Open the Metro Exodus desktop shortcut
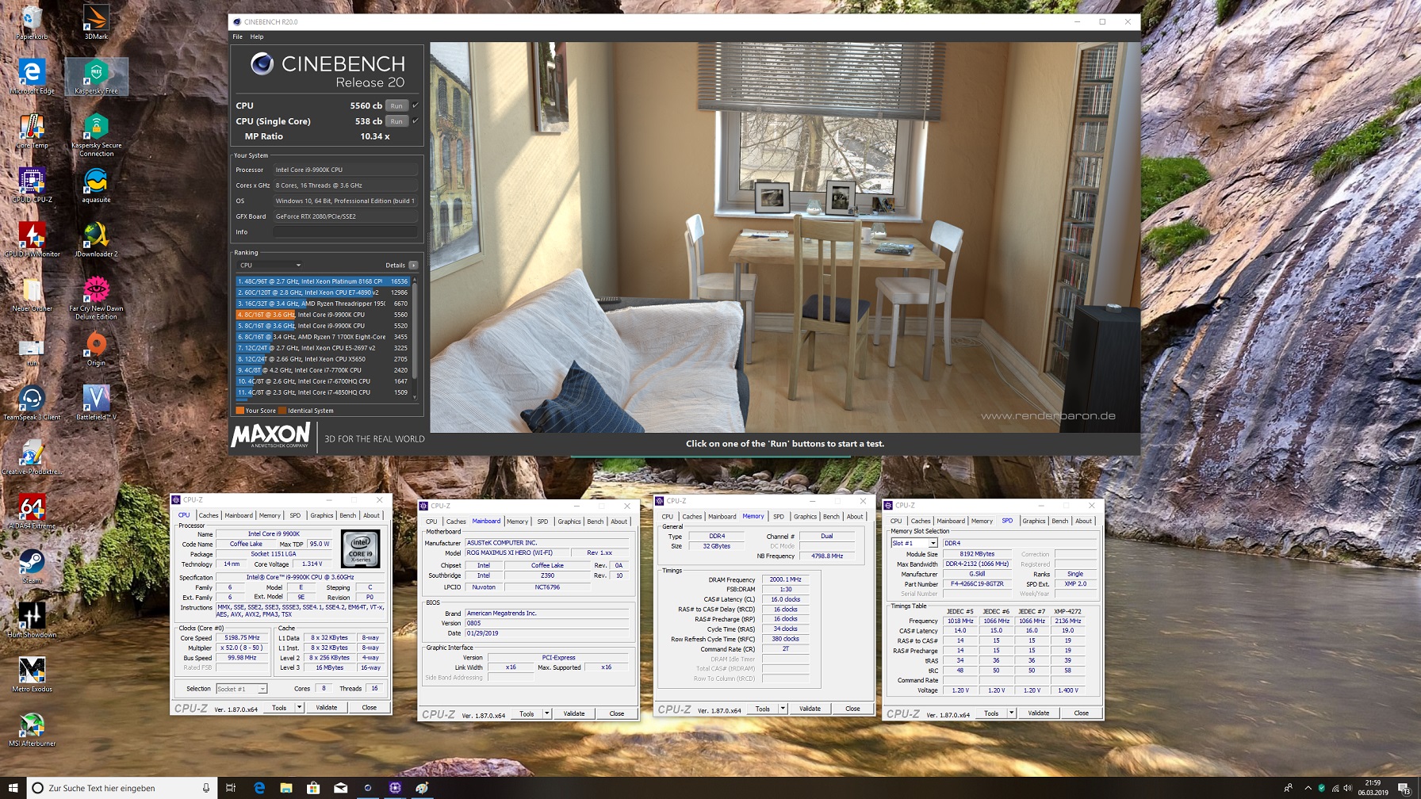Viewport: 1421px width, 799px height. coord(32,675)
